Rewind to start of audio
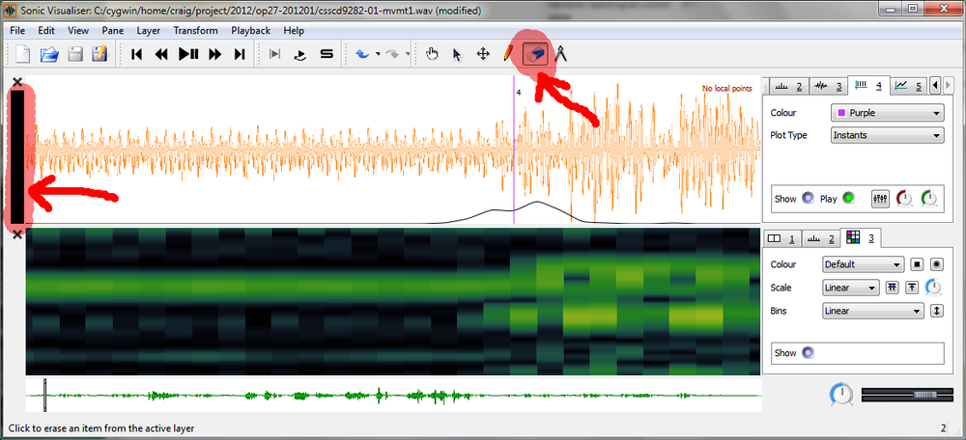966x440 pixels. click(x=137, y=54)
